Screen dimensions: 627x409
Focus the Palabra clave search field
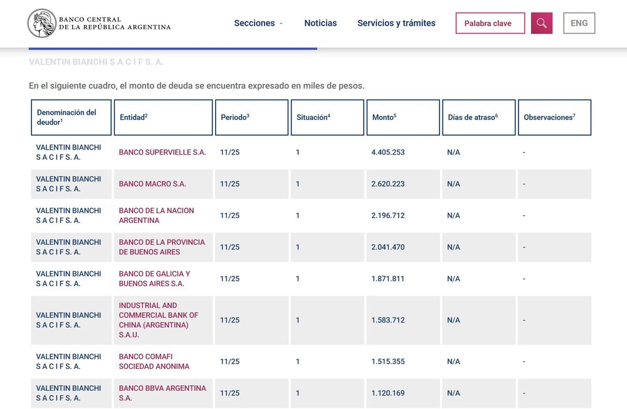(x=490, y=23)
